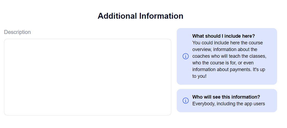Click the info icon beside "Who will see this information?"
Screen dimensions: 287x128
point(186,100)
